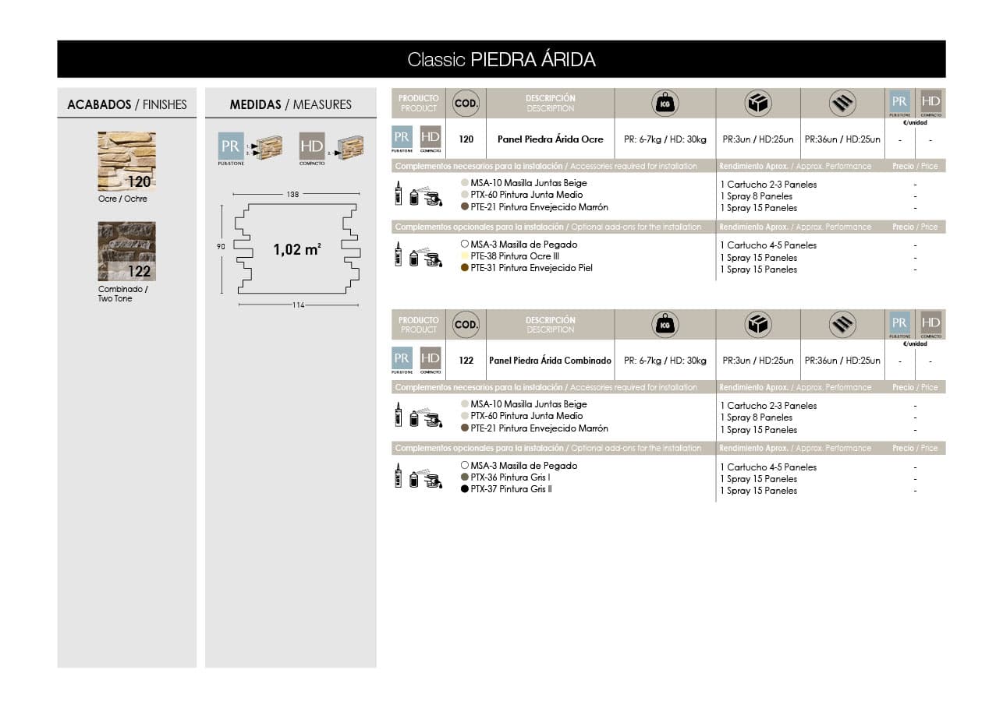Click the 1,02 m² panel outline diagram
This screenshot has height=708, width=1003.
[298, 249]
